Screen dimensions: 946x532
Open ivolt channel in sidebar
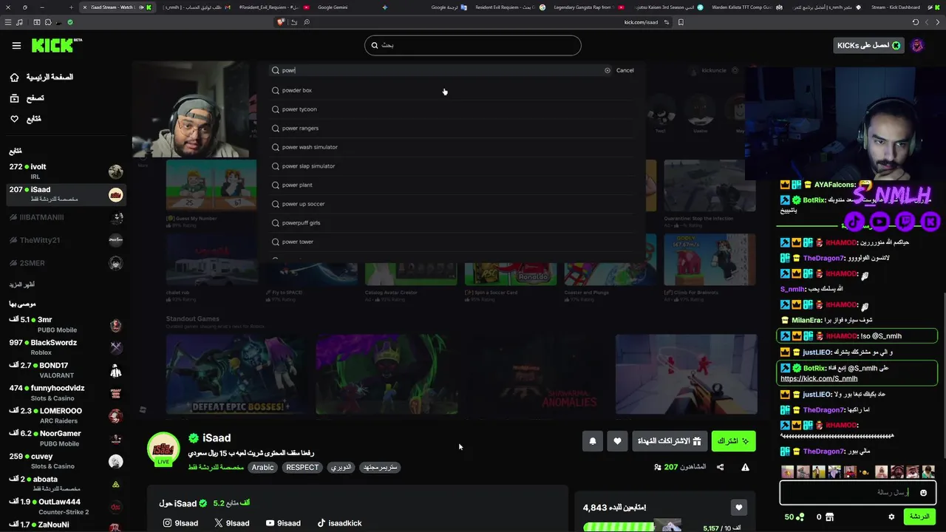(x=65, y=171)
